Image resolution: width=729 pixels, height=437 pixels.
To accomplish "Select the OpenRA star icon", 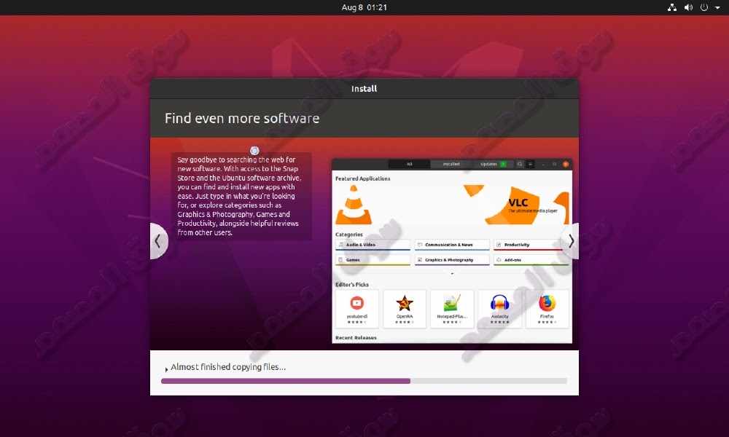I will (405, 303).
